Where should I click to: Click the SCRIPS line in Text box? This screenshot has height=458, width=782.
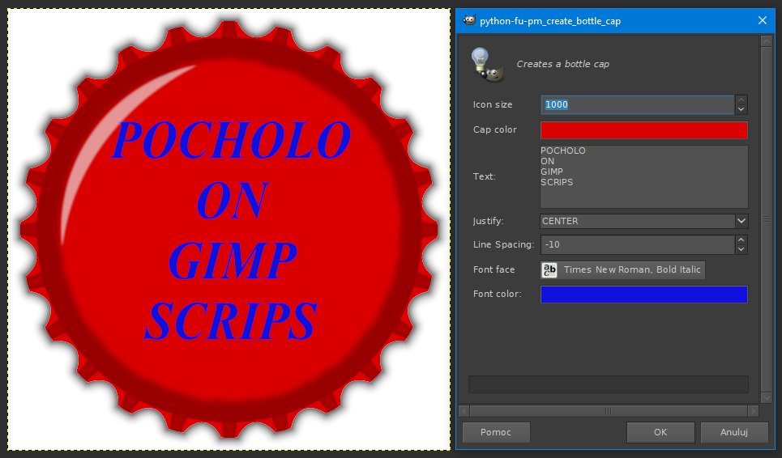click(557, 182)
